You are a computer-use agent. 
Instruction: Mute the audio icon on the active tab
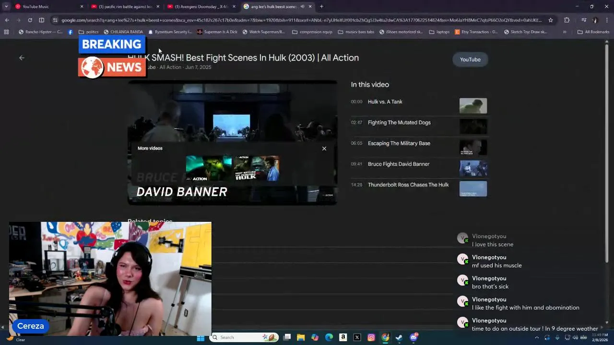click(x=302, y=7)
